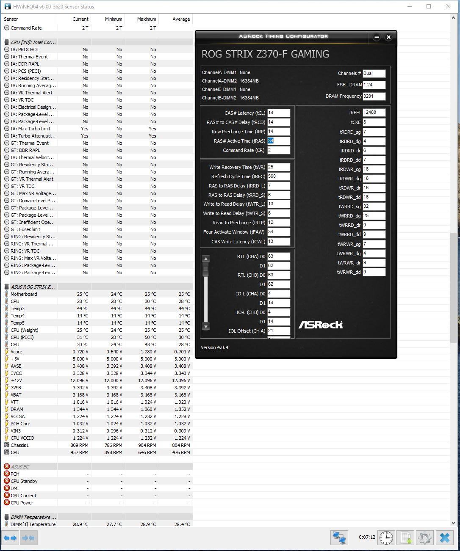Image resolution: width=460 pixels, height=551 pixels.
Task: Select the IA: Max Turbo Limit row
Action: [x=97, y=129]
